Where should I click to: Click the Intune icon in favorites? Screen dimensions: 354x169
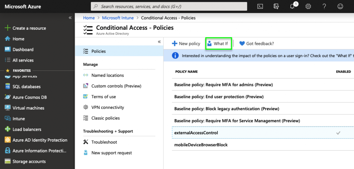click(x=7, y=119)
